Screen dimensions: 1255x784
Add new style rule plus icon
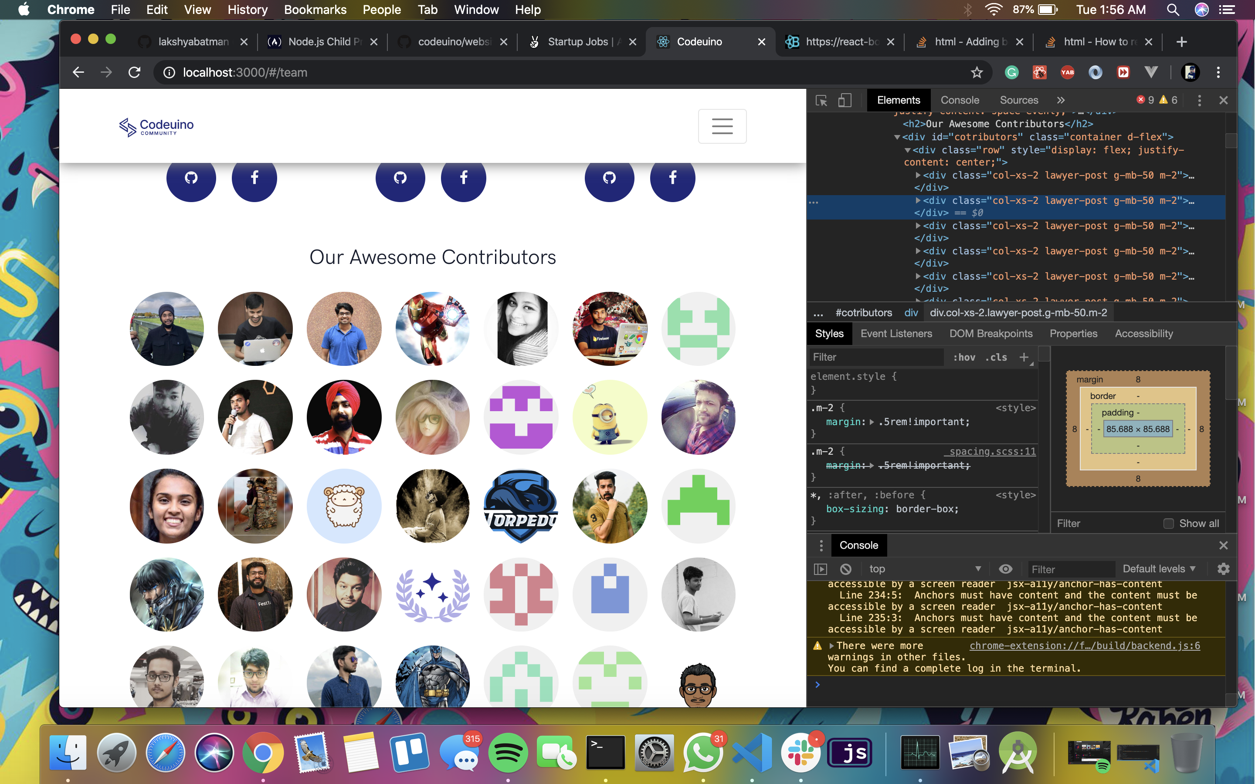[x=1024, y=357]
